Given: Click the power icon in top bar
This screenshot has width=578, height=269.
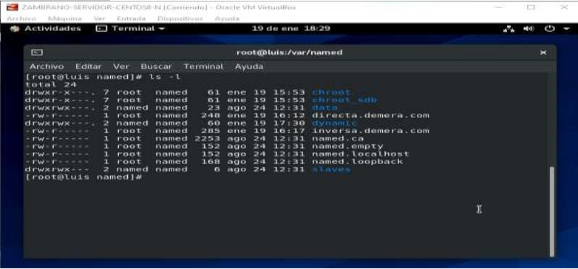Looking at the screenshot, I should coord(550,28).
